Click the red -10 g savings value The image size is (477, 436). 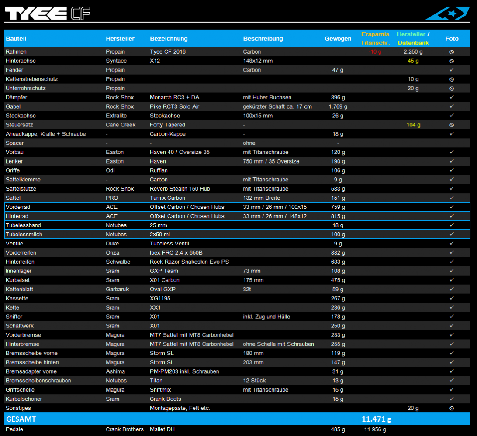pyautogui.click(x=375, y=51)
